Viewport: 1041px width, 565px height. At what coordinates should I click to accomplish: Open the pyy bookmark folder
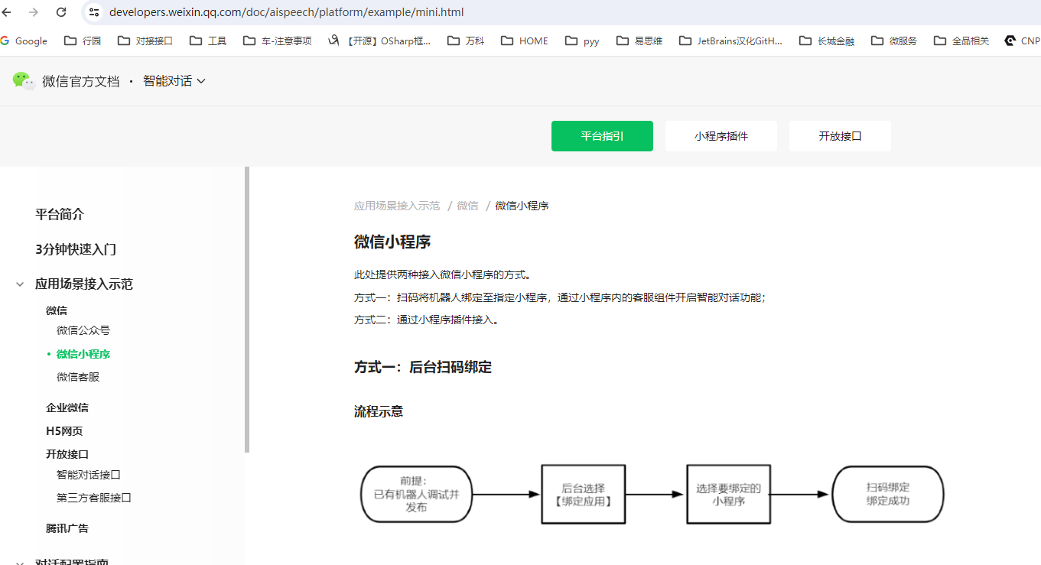coord(582,41)
